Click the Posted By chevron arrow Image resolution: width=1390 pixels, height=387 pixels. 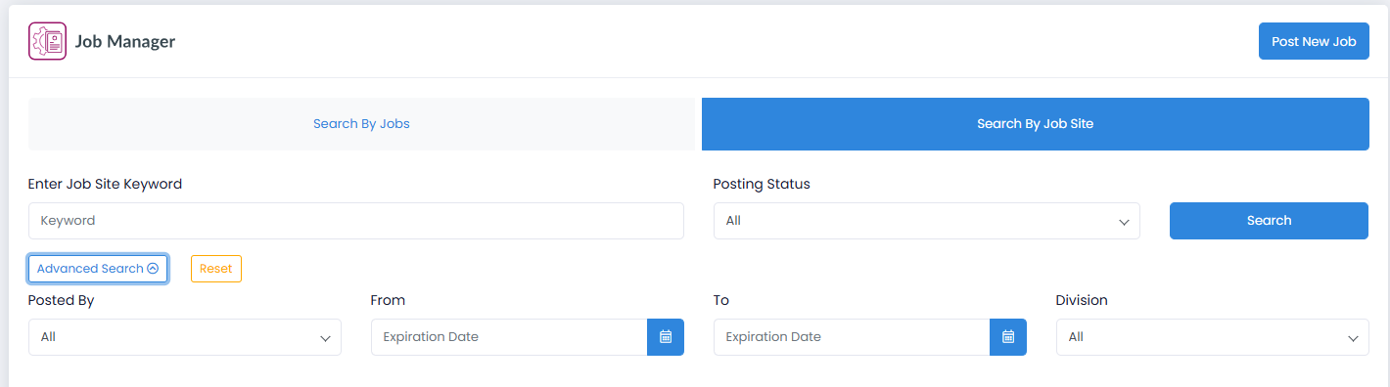click(x=325, y=338)
